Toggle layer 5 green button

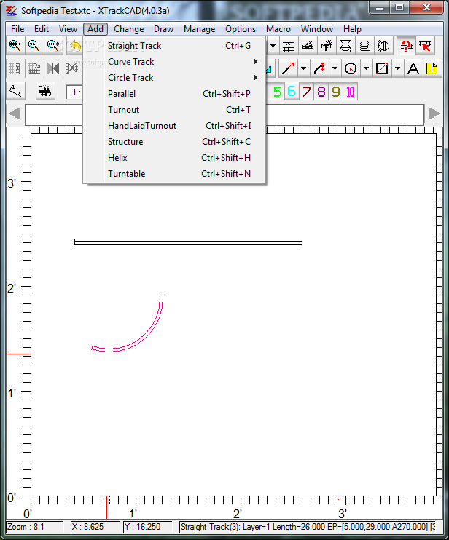(278, 91)
